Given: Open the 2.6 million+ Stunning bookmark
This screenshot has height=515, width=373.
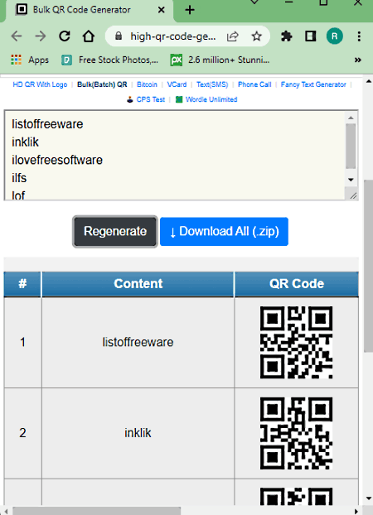Looking at the screenshot, I should [x=220, y=60].
